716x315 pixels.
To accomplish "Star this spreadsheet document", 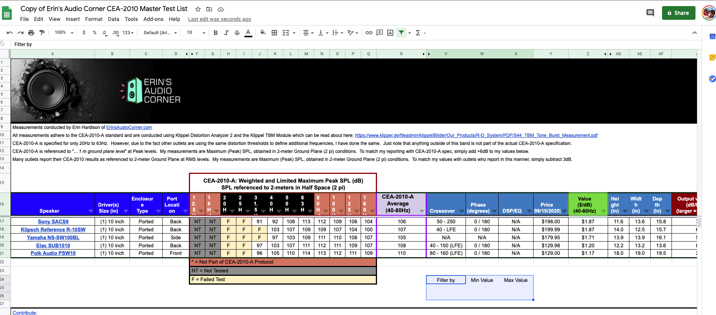I will pos(198,9).
